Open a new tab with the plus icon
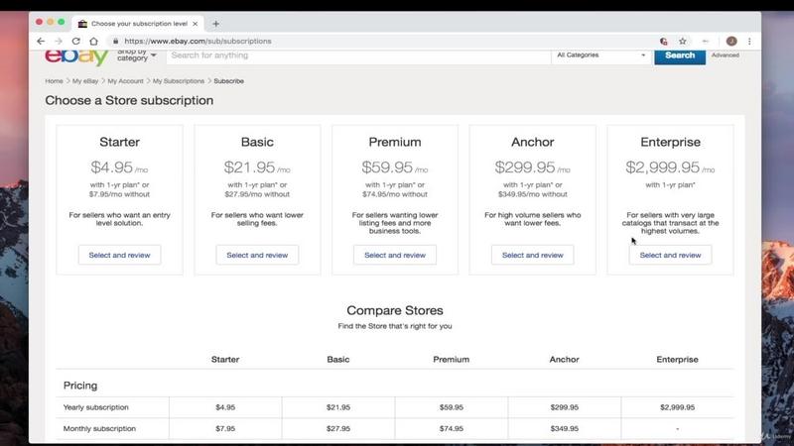 click(x=215, y=24)
